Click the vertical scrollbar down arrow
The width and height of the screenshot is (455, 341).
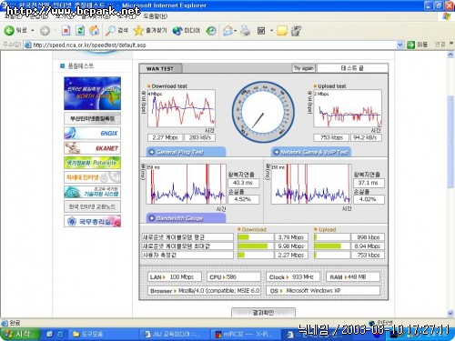450,313
